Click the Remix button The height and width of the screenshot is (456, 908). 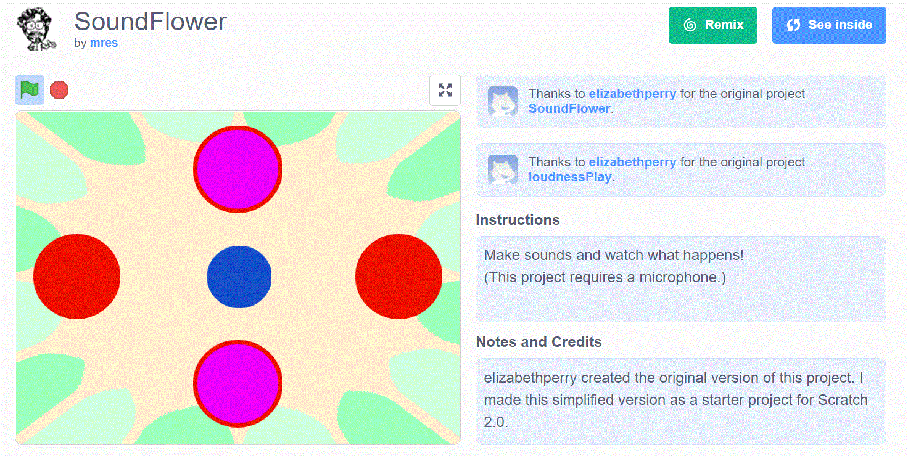(712, 25)
